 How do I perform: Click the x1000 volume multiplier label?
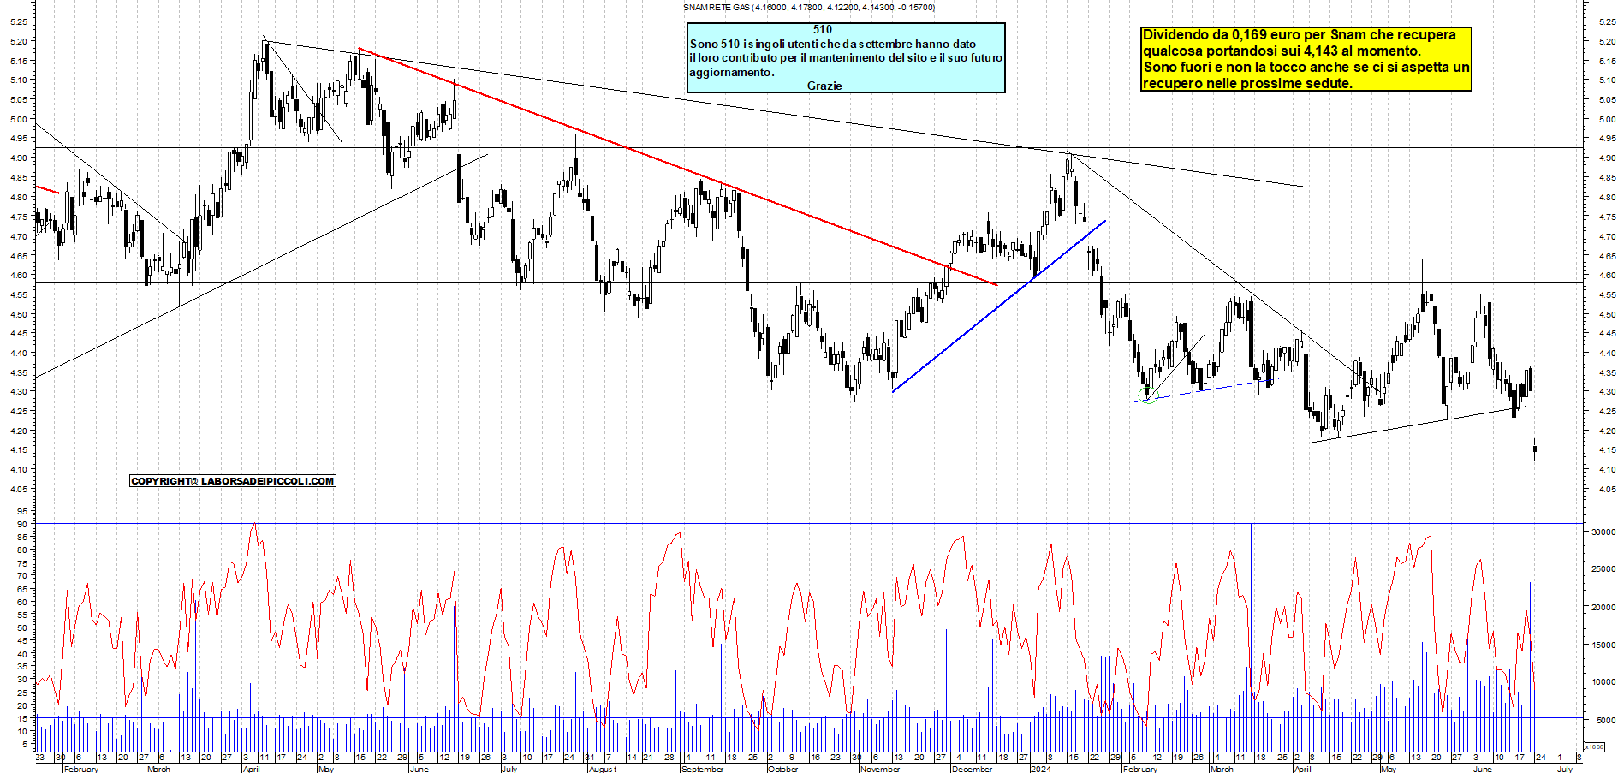click(1595, 746)
